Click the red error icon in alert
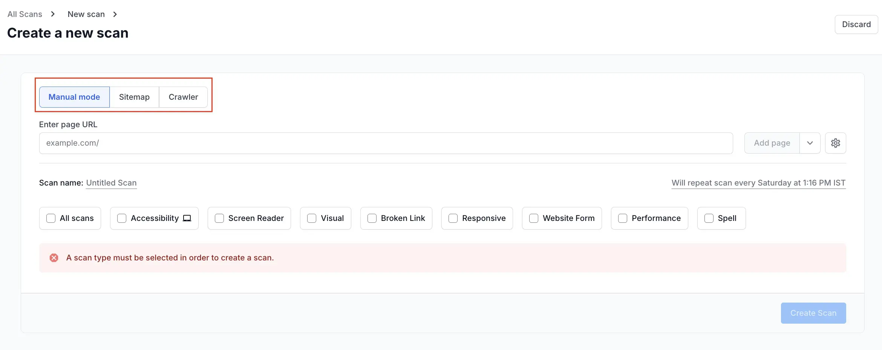This screenshot has height=350, width=882. [x=54, y=258]
